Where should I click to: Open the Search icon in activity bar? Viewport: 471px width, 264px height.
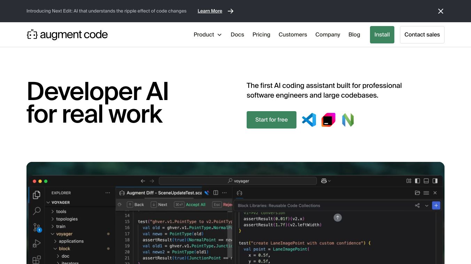point(37,211)
